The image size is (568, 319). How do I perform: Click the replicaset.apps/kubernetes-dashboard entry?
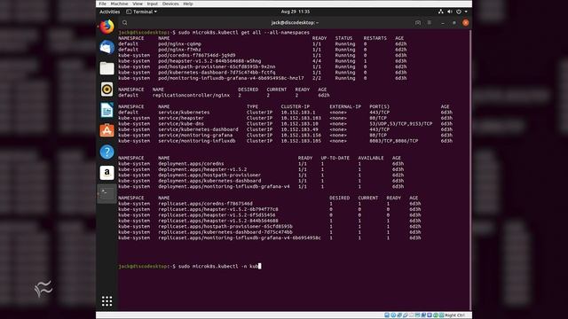tap(225, 232)
